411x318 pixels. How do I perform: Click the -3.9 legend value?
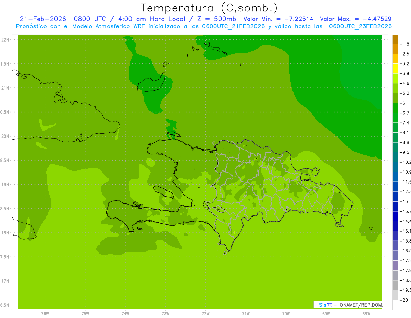point(404,73)
